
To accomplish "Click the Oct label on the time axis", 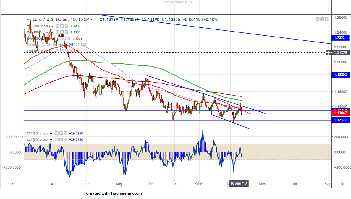I will pos(151,184).
